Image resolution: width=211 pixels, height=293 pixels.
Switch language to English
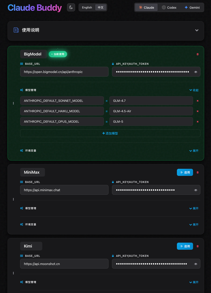87,7
